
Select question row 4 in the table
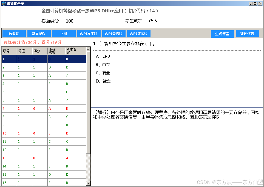(x=44, y=84)
